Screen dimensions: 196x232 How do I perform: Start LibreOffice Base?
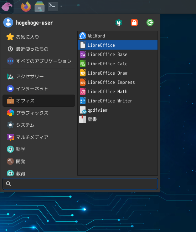118,54
